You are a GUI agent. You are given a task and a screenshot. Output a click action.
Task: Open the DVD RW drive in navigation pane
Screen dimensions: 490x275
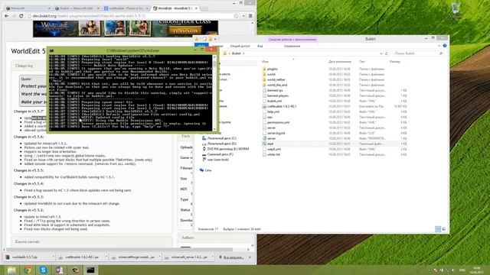(228, 149)
